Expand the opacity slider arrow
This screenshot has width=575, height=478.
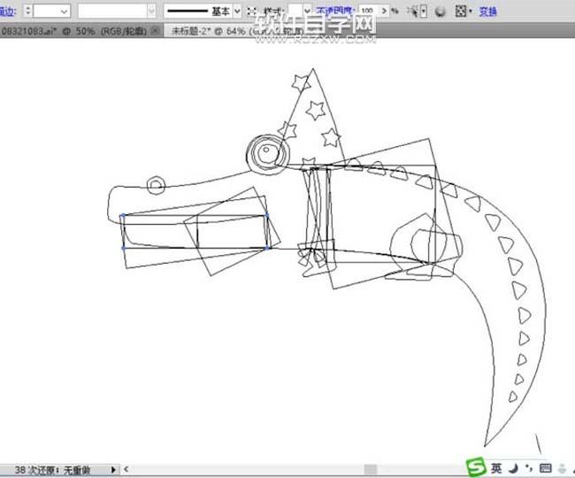coord(384,12)
